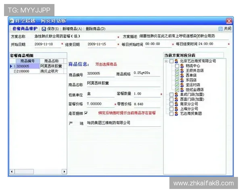The width and height of the screenshot is (242, 193).
Task: Check the 阜成门店(加盟) checkbox
Action: 171,94
